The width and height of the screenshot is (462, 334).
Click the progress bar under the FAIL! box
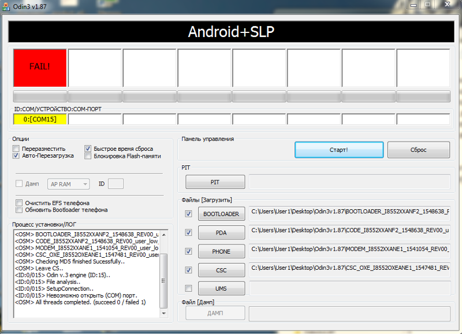point(40,97)
